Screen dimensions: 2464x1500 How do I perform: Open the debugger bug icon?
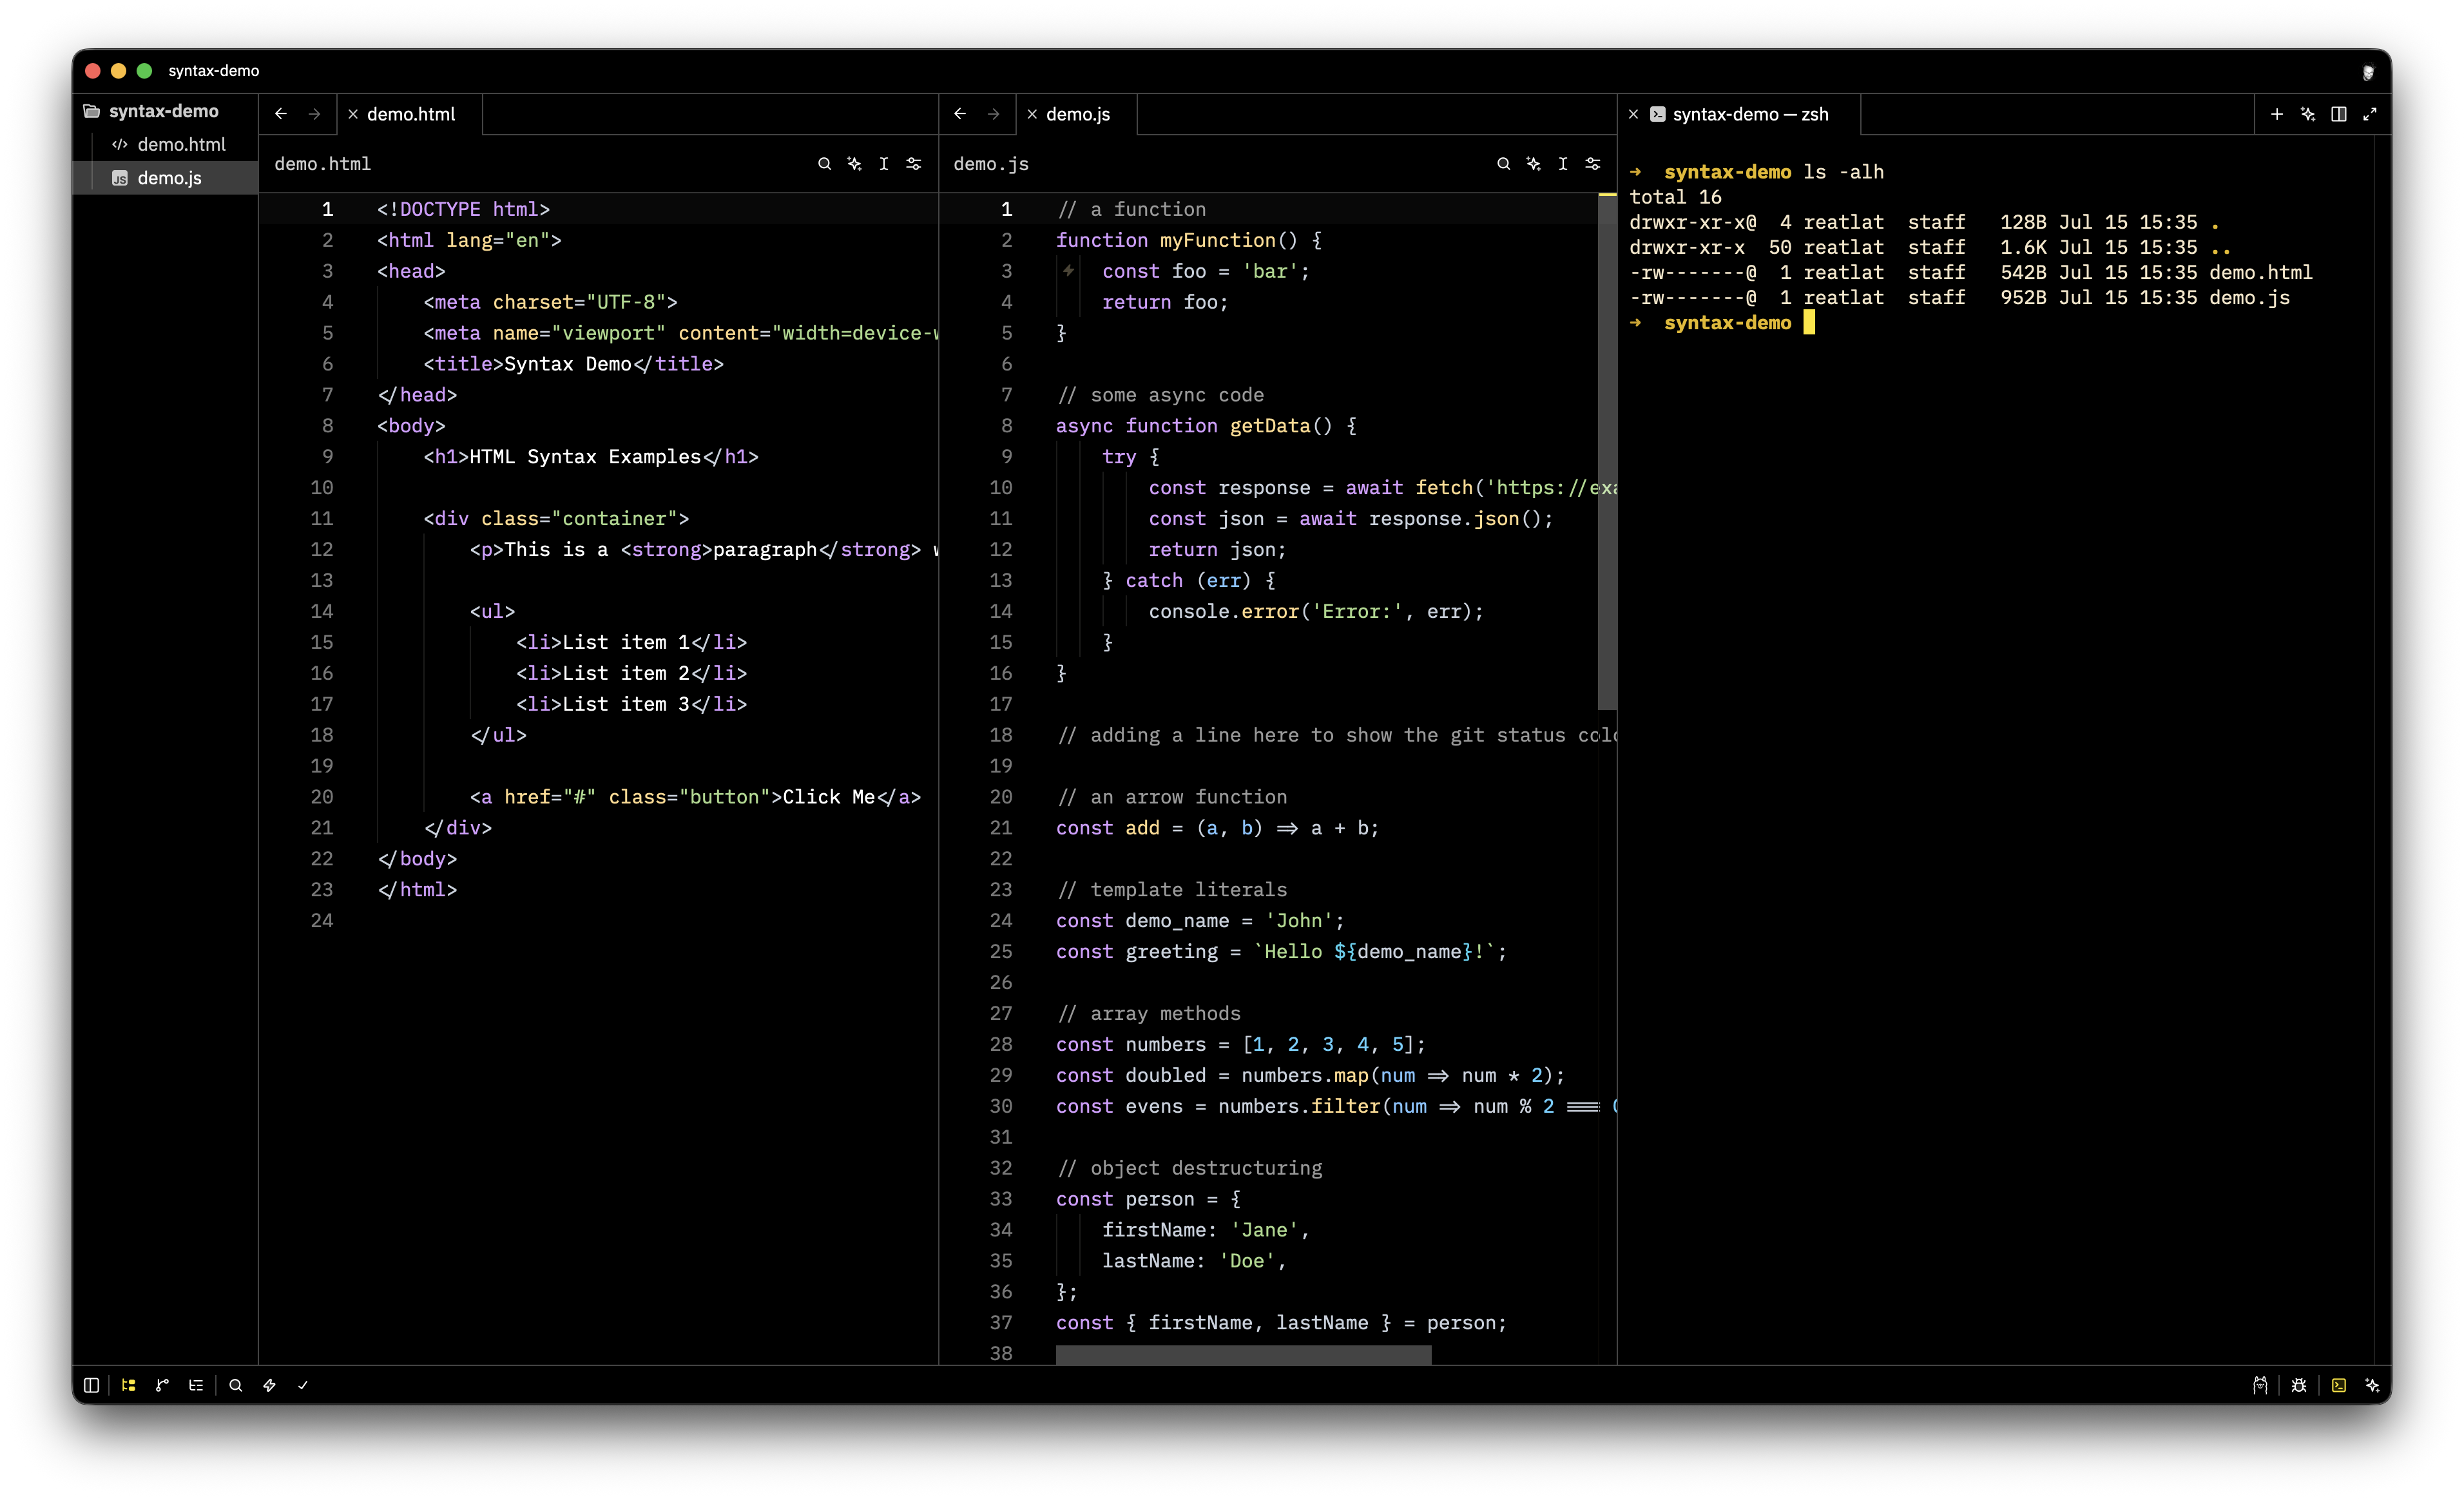(x=2299, y=1385)
